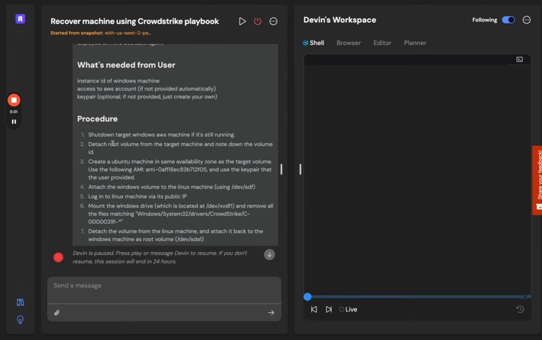Viewport: 542px width, 340px height.
Task: Open terminal icon in shell panel header
Action: click(520, 59)
